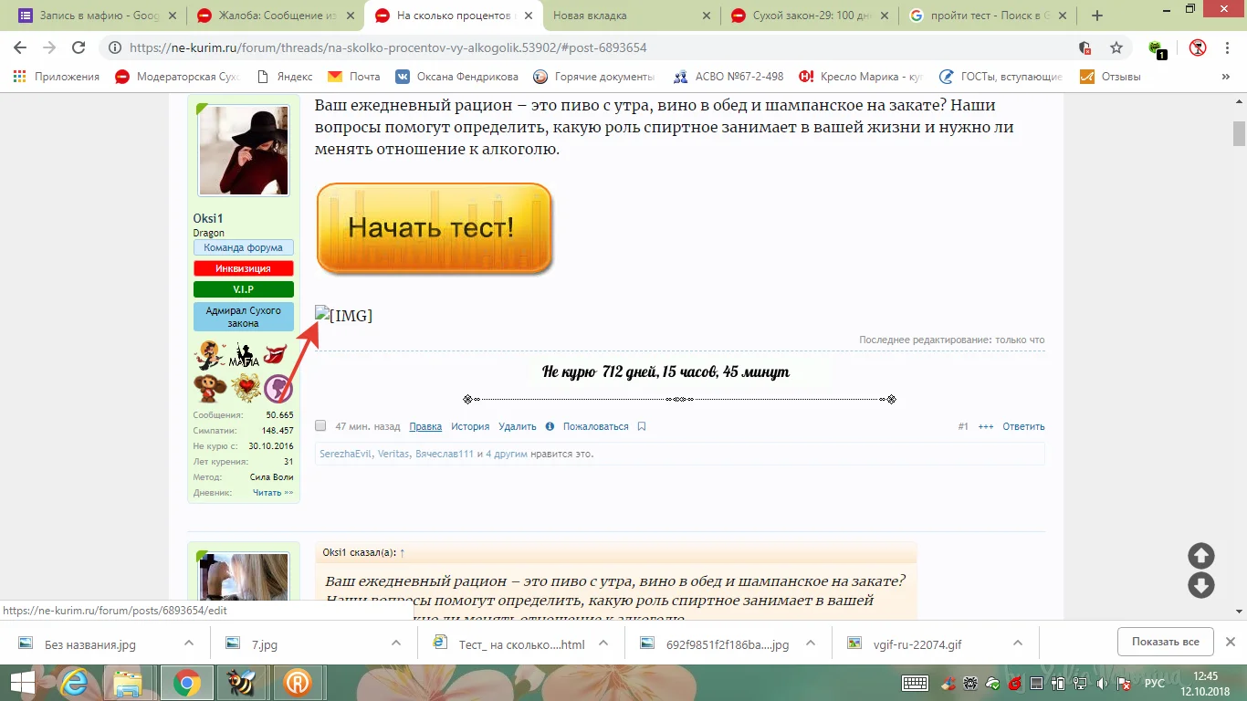
Task: Open the orange R application on the taskbar
Action: (297, 683)
